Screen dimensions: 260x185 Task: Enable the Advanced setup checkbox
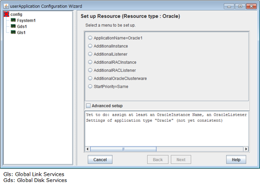click(88, 106)
